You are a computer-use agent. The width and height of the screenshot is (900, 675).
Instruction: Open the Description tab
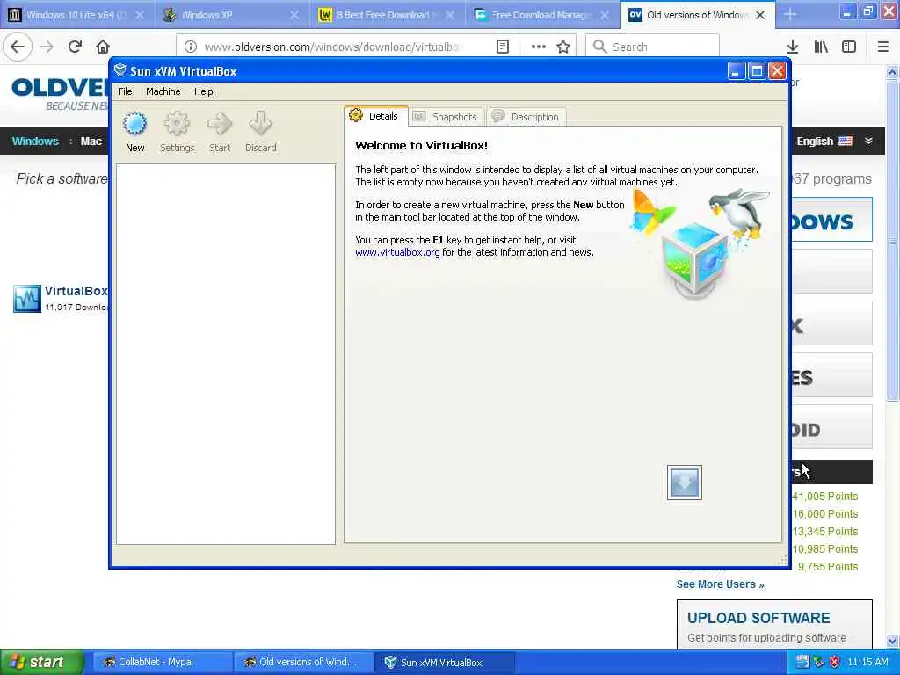coord(526,117)
